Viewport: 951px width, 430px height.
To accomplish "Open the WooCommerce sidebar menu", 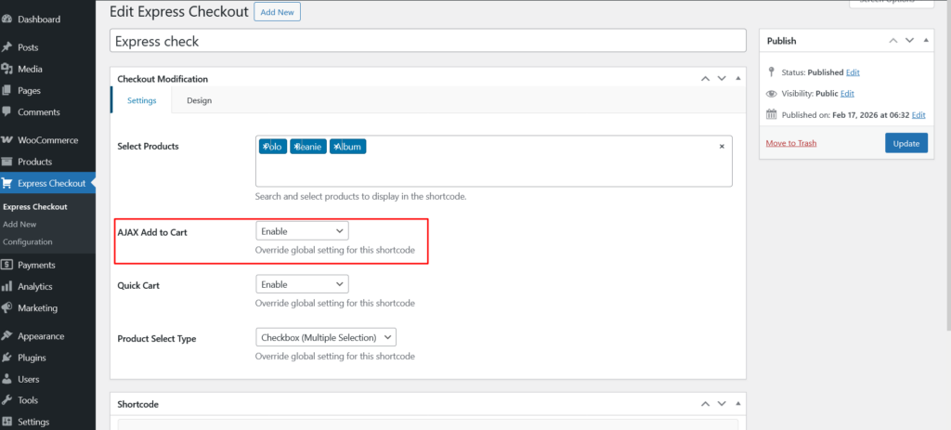I will pos(47,140).
